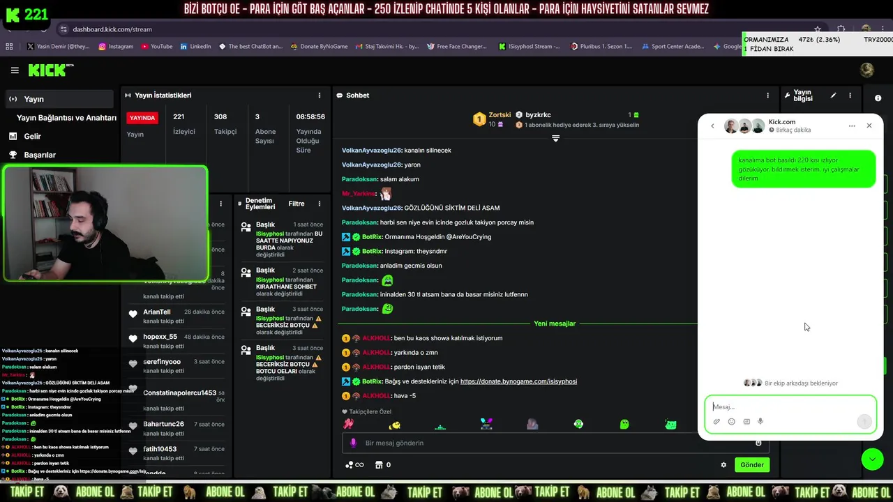The image size is (893, 502).
Task: Select Constatinapolercu1453 in follower list
Action: pyautogui.click(x=179, y=393)
